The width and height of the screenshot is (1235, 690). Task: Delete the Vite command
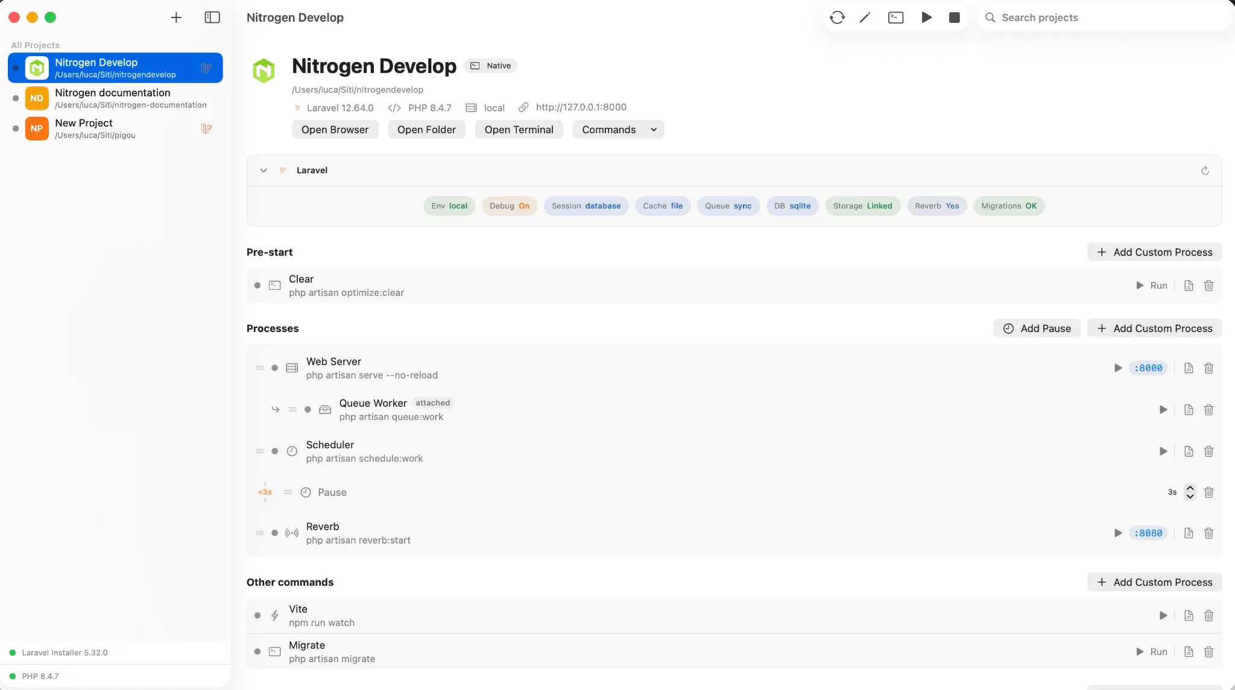click(1208, 616)
